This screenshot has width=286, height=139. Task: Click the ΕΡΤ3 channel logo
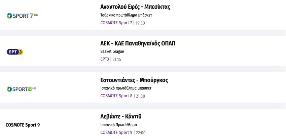point(15,52)
